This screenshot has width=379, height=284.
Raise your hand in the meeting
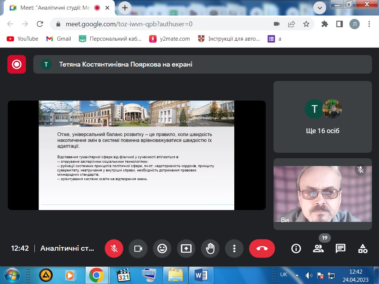(210, 248)
